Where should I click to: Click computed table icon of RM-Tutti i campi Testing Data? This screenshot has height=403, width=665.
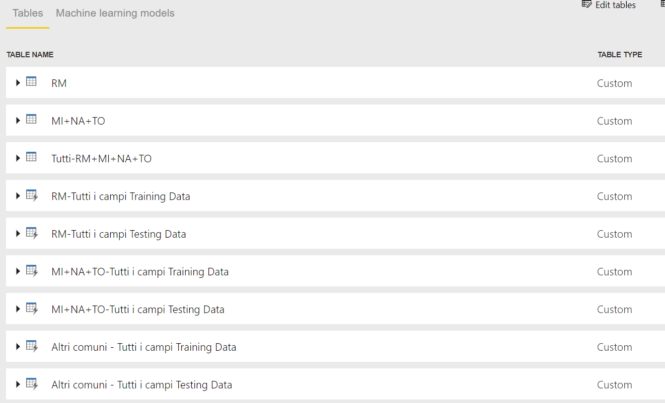coord(32,233)
